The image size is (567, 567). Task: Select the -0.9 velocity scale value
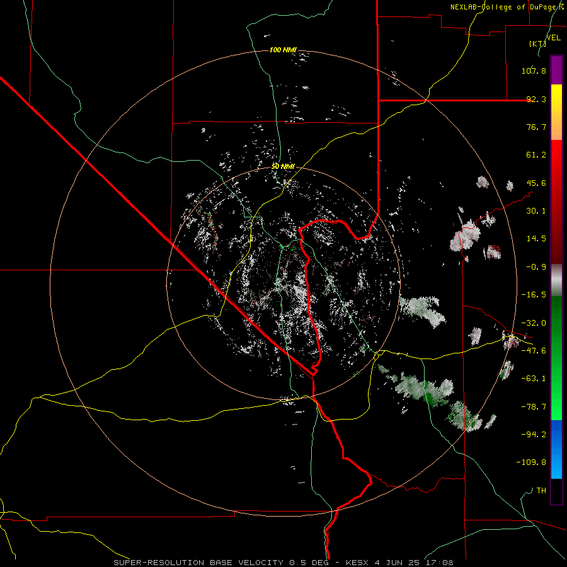click(x=536, y=267)
